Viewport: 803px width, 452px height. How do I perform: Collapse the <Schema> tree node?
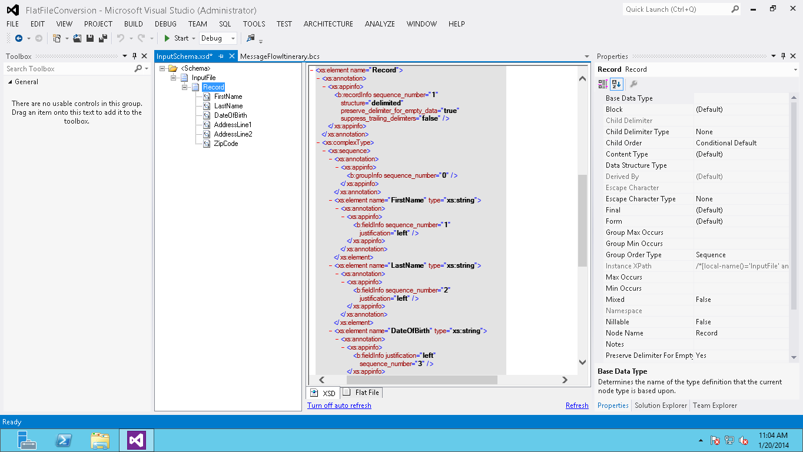162,68
